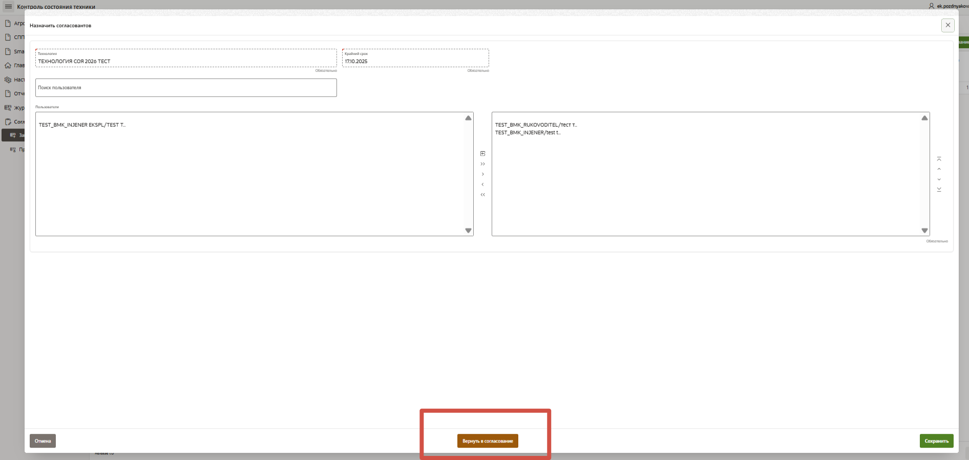This screenshot has height=460, width=969.
Task: Open the hamburger navigation menu
Action: click(x=8, y=7)
